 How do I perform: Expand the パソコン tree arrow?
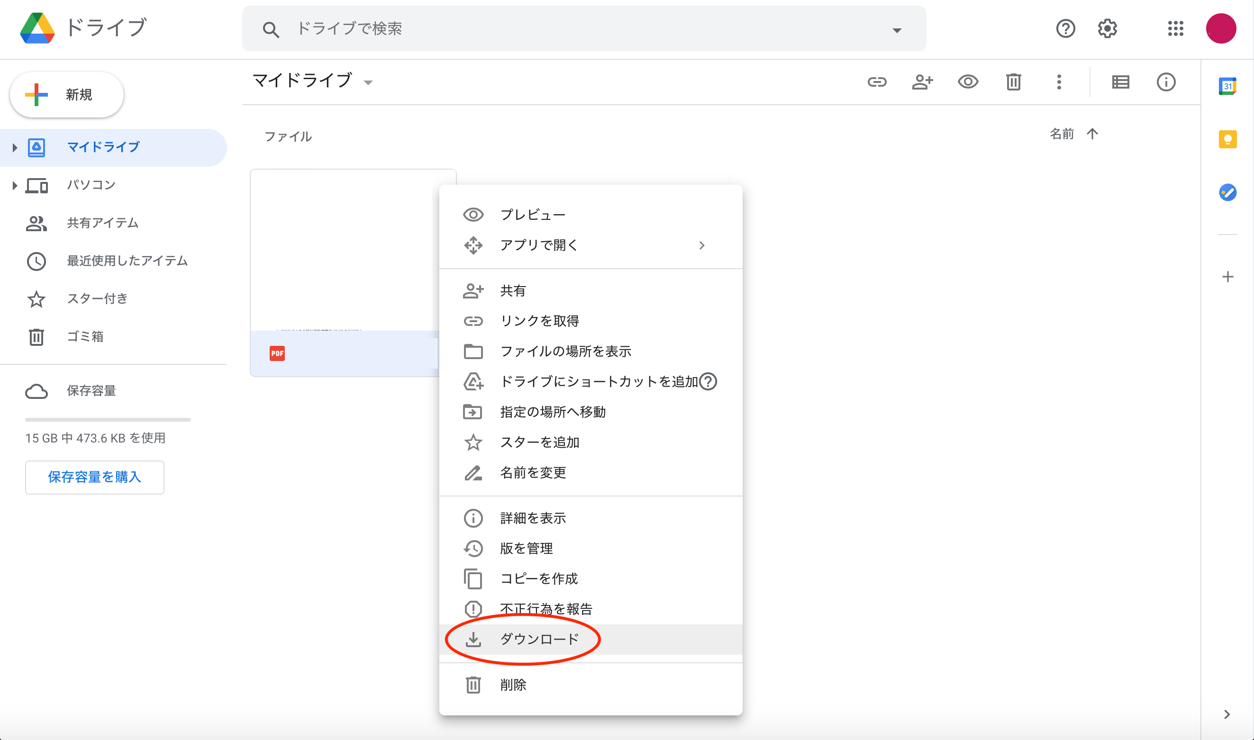(x=15, y=186)
